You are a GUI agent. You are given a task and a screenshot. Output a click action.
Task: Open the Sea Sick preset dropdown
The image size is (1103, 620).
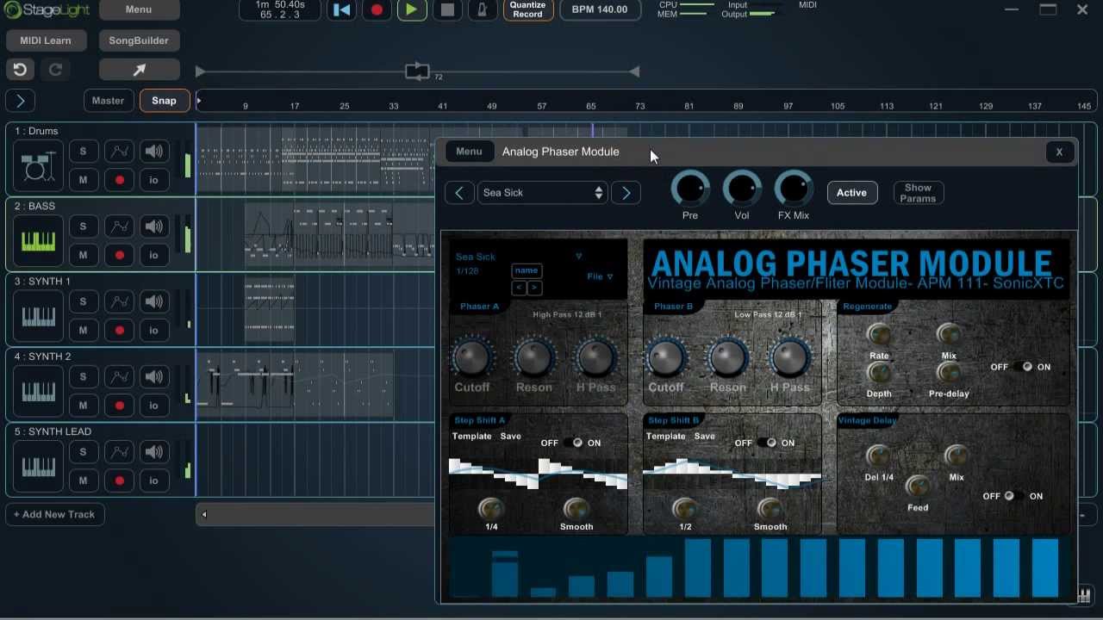pos(542,193)
